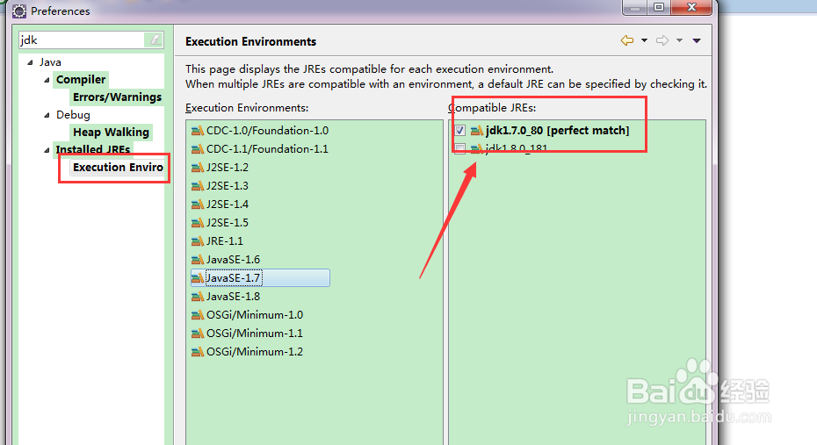Maximize the Preferences window
817x445 pixels.
pos(659,7)
